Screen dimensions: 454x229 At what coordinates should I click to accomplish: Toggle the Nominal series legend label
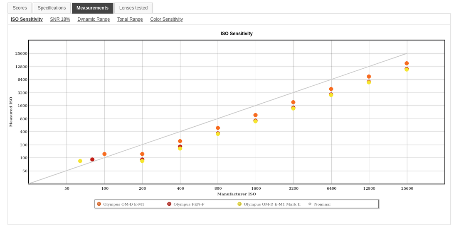[x=322, y=204]
